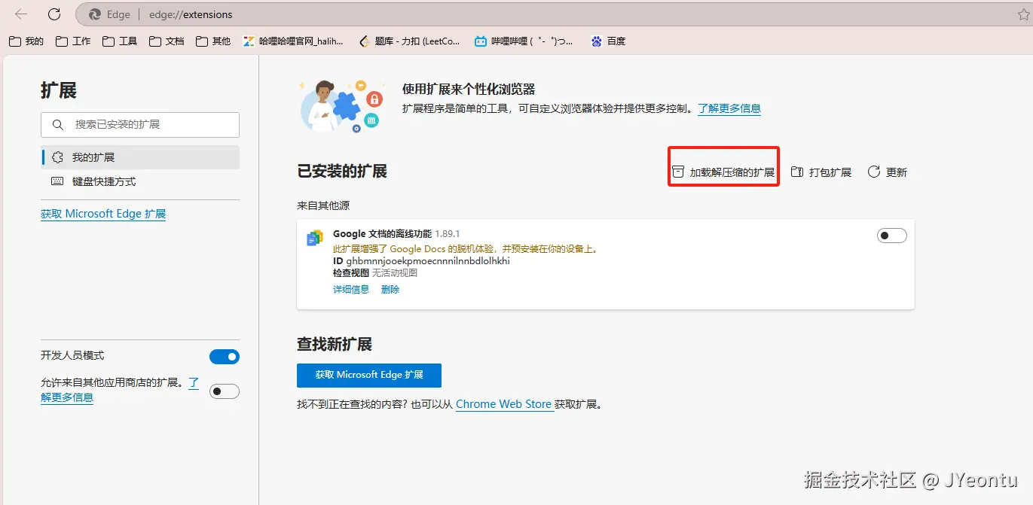Open the 工具 bookmarks folder
1033x505 pixels.
[120, 41]
